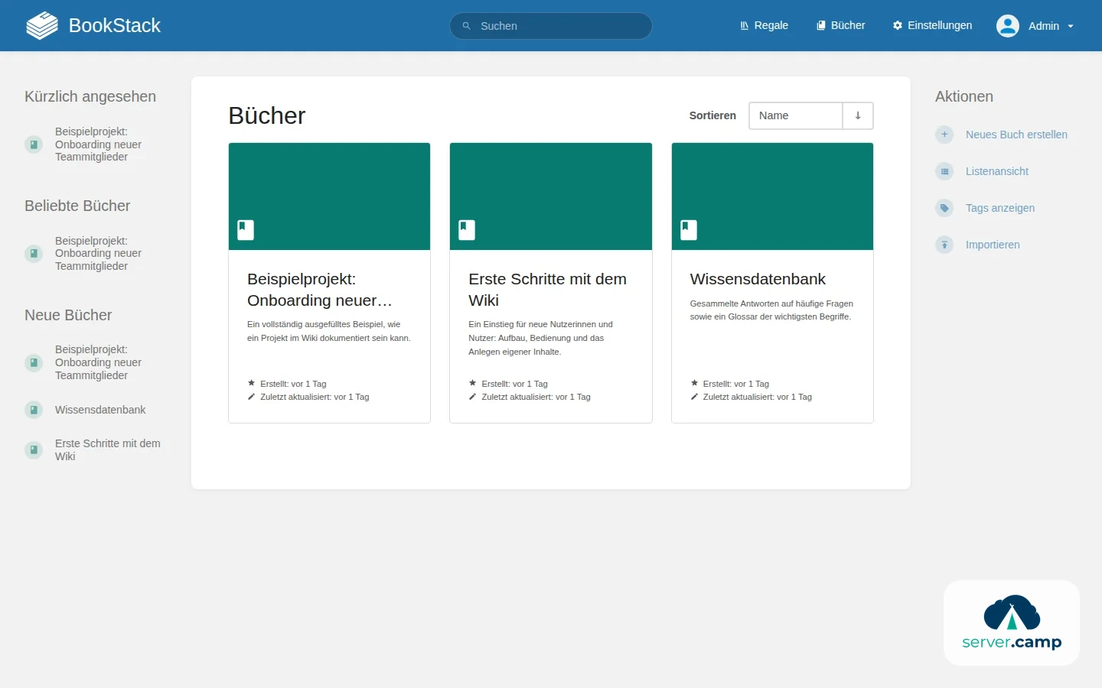Click Neues Buch erstellen link
The height and width of the screenshot is (688, 1102).
click(1016, 135)
